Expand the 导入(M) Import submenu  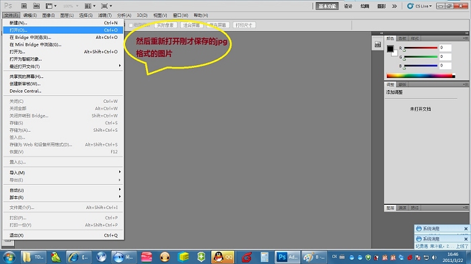[63, 173]
